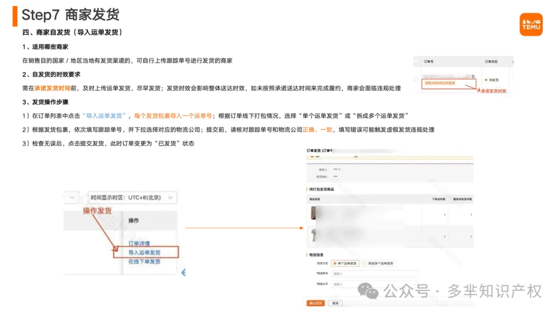Tick the checkbox on the 待发货 order row
Screen dimensions: 560x314
[x=416, y=80]
